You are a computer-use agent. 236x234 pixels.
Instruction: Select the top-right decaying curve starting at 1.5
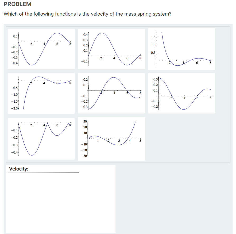coord(182,47)
